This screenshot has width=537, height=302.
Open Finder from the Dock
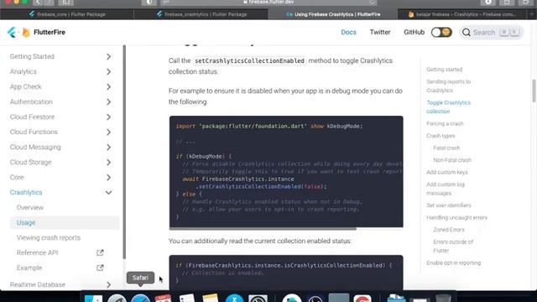pyautogui.click(x=93, y=298)
